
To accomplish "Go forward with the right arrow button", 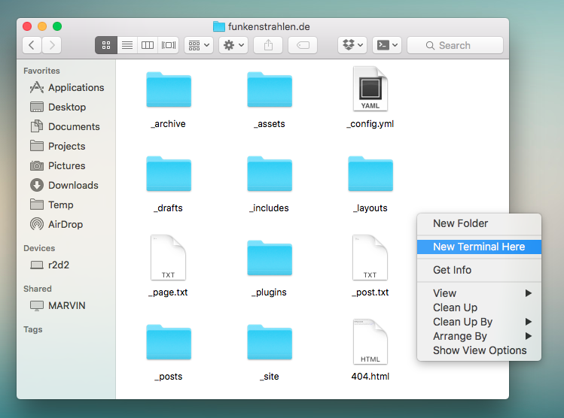I will point(52,45).
